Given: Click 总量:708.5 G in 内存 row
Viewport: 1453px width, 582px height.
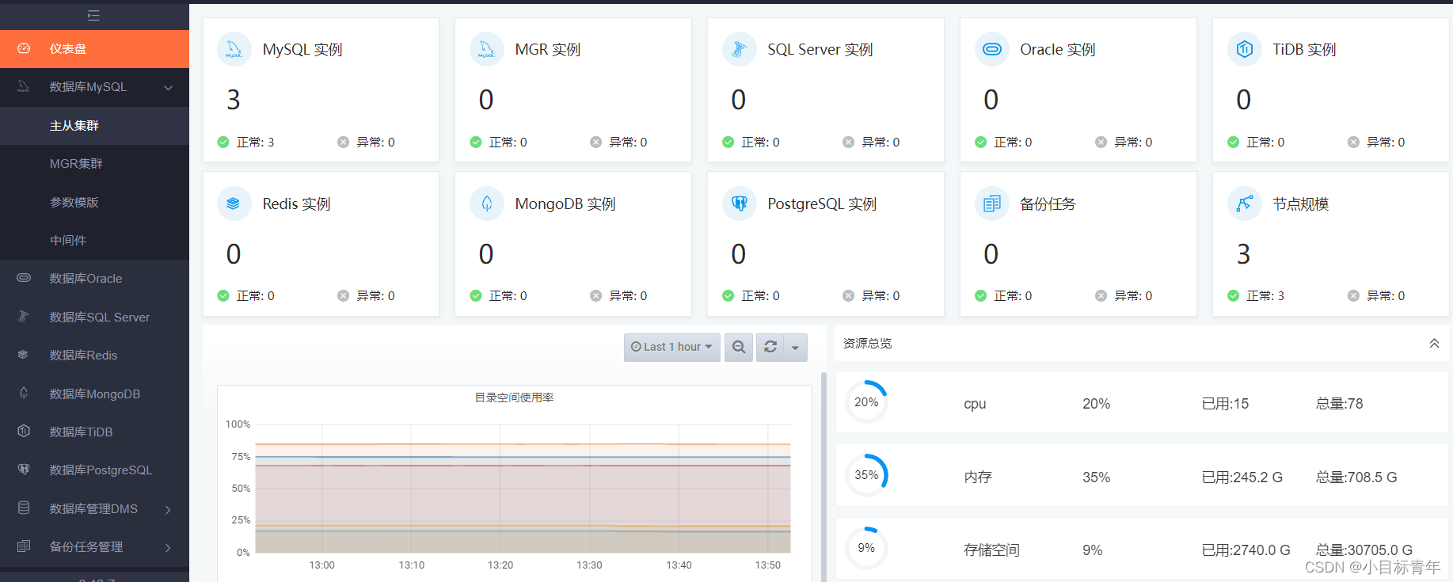Looking at the screenshot, I should [1356, 477].
